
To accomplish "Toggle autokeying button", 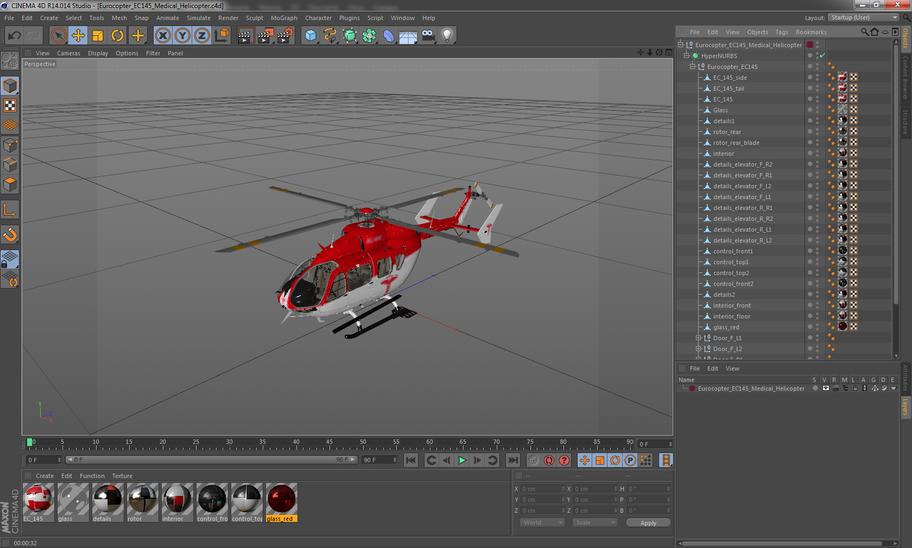I will 549,460.
